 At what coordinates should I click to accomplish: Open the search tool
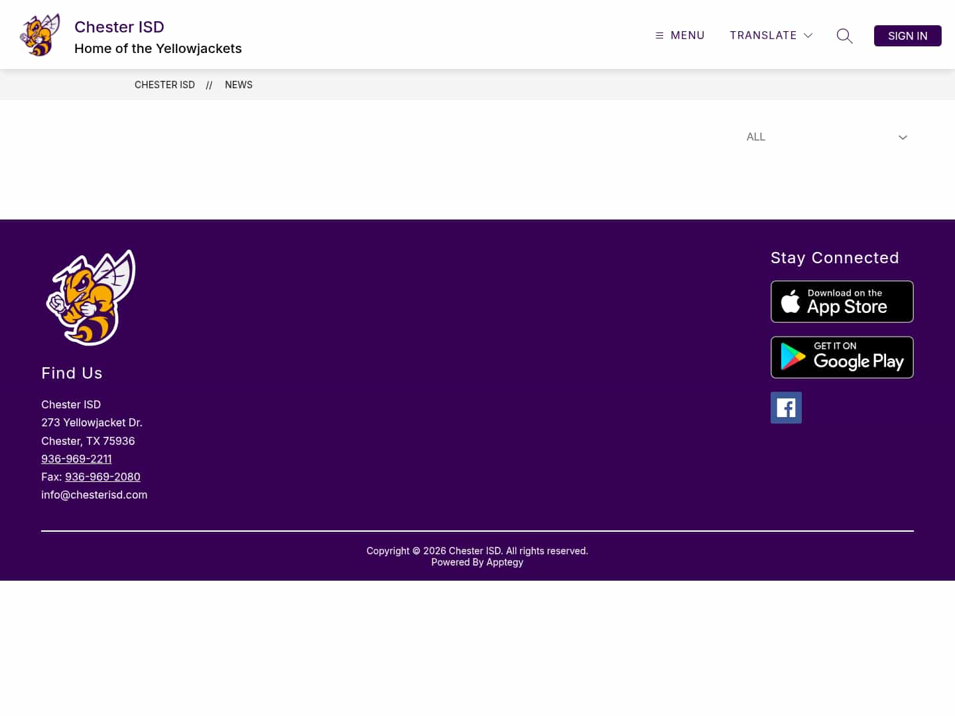tap(844, 36)
